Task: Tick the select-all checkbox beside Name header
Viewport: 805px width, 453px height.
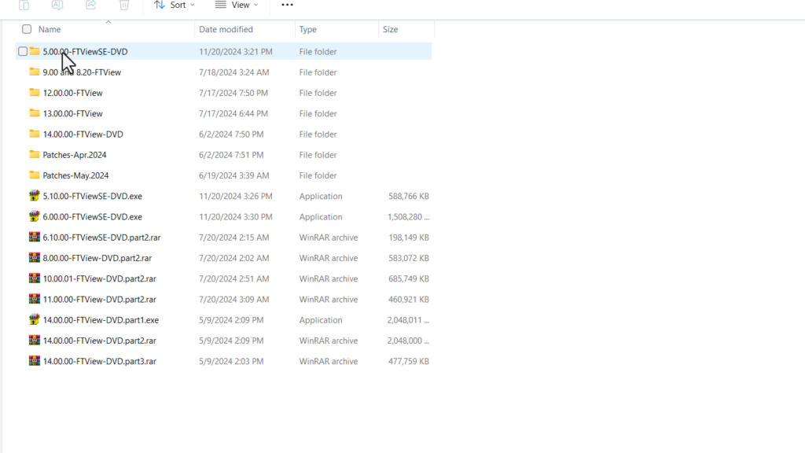Action: [x=27, y=29]
